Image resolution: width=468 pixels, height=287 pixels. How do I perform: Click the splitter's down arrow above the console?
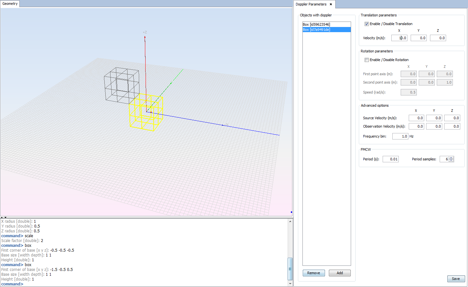tap(5, 218)
